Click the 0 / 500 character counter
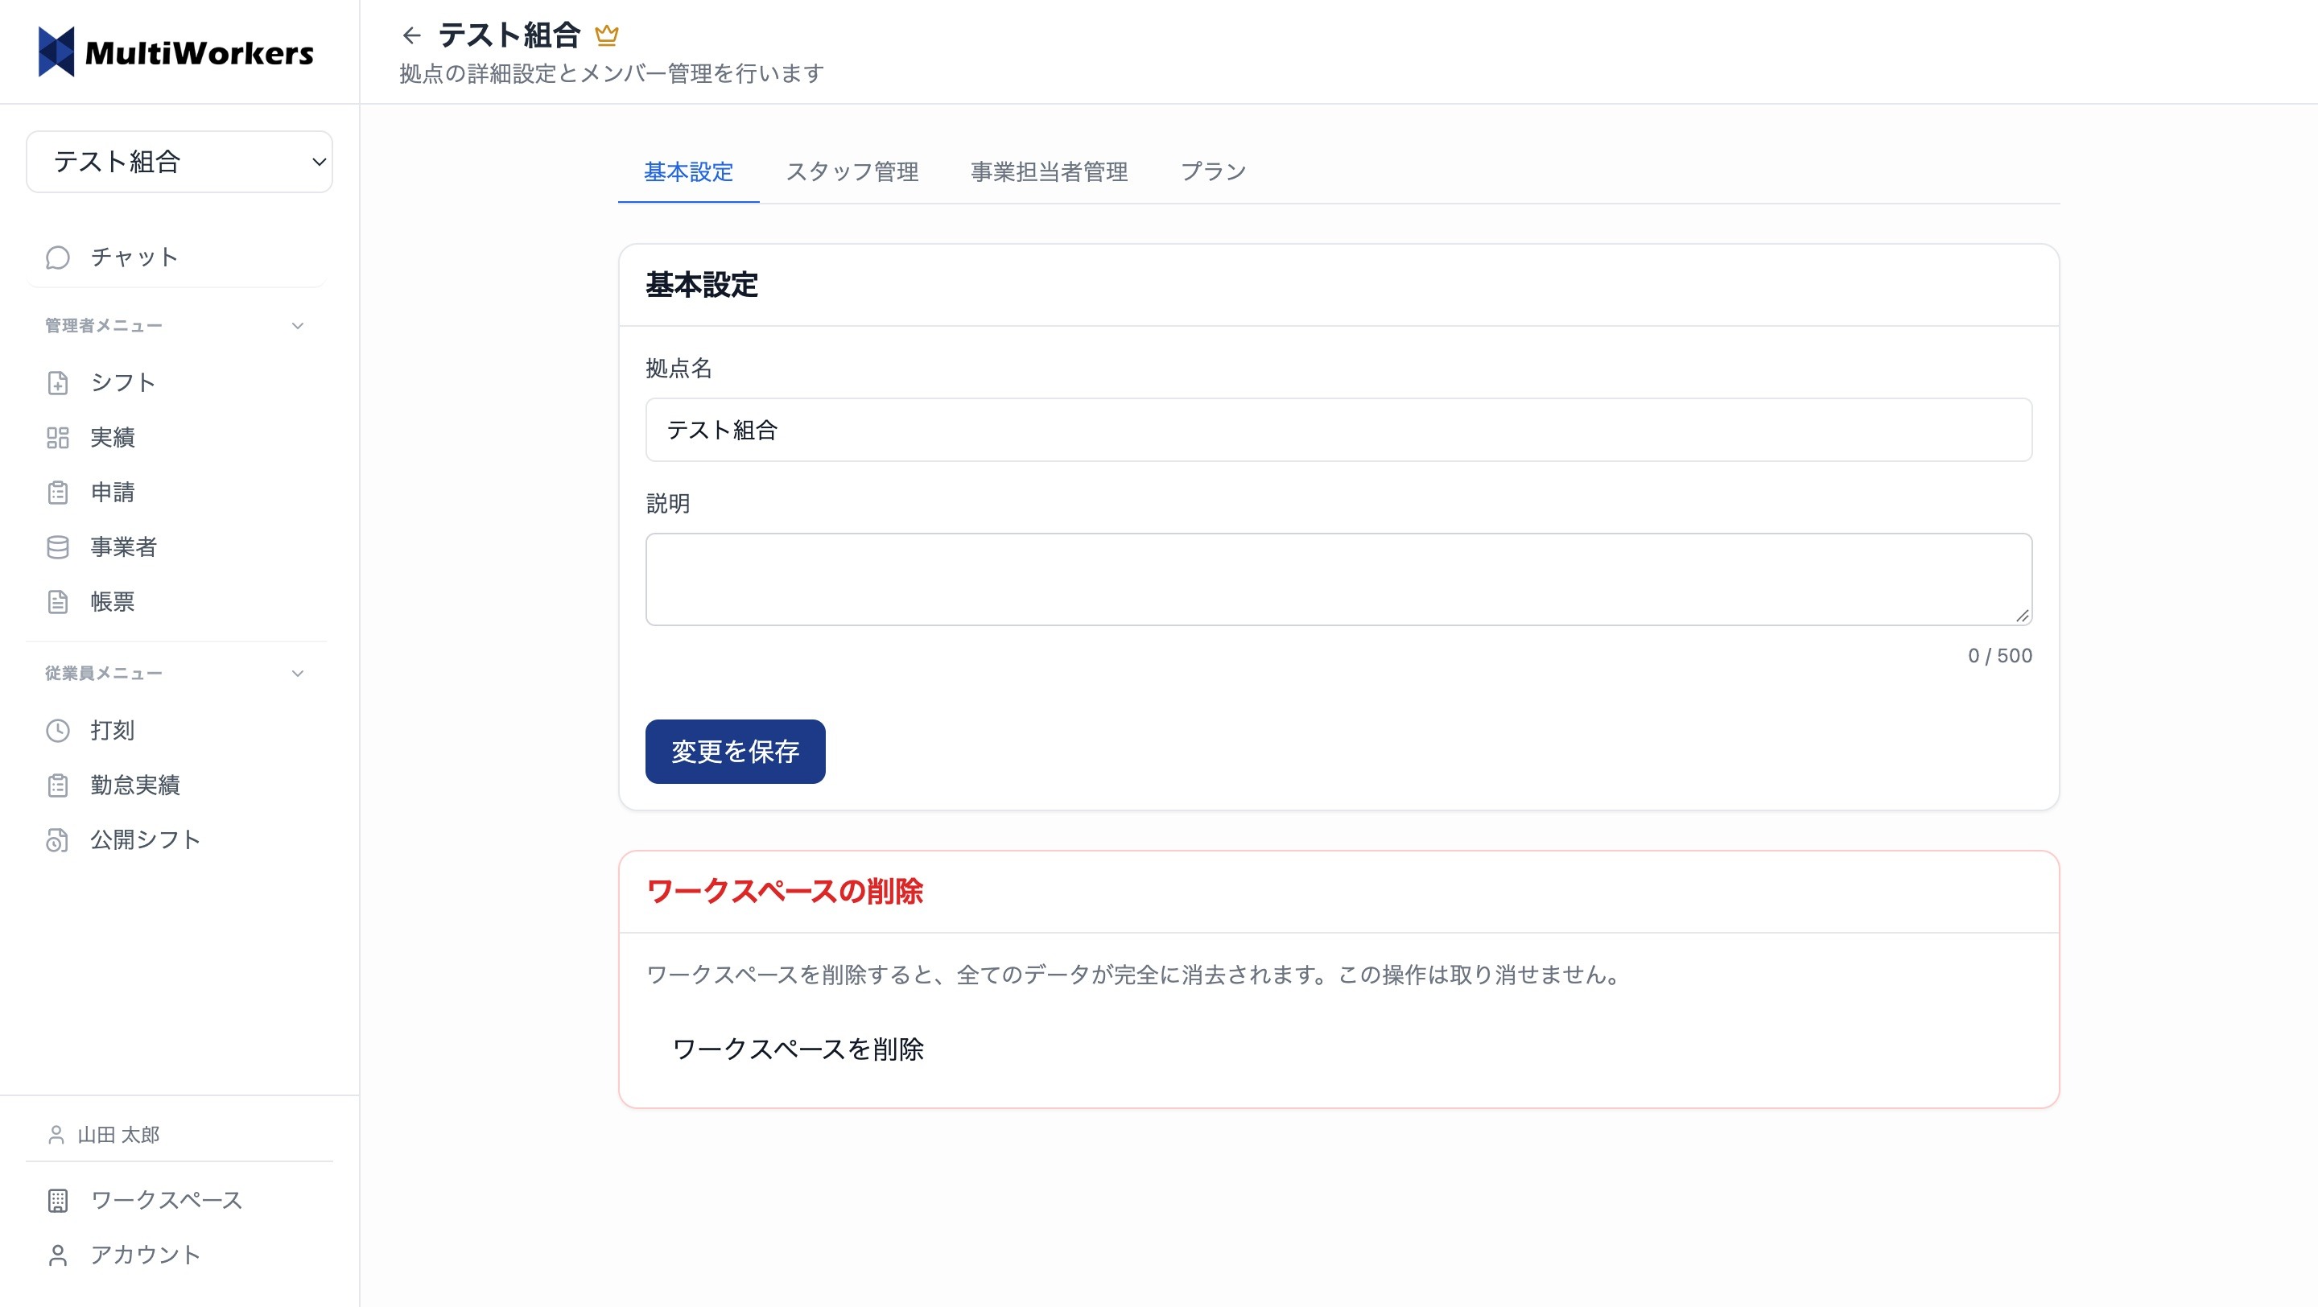This screenshot has width=2318, height=1307. (x=1999, y=656)
